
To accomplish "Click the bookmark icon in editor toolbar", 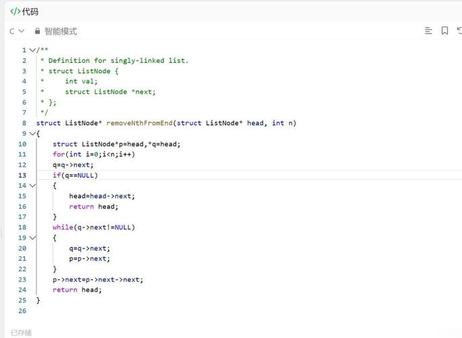I will point(444,30).
